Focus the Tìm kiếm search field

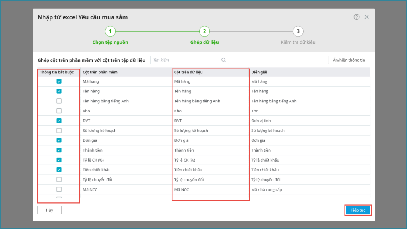pos(190,60)
